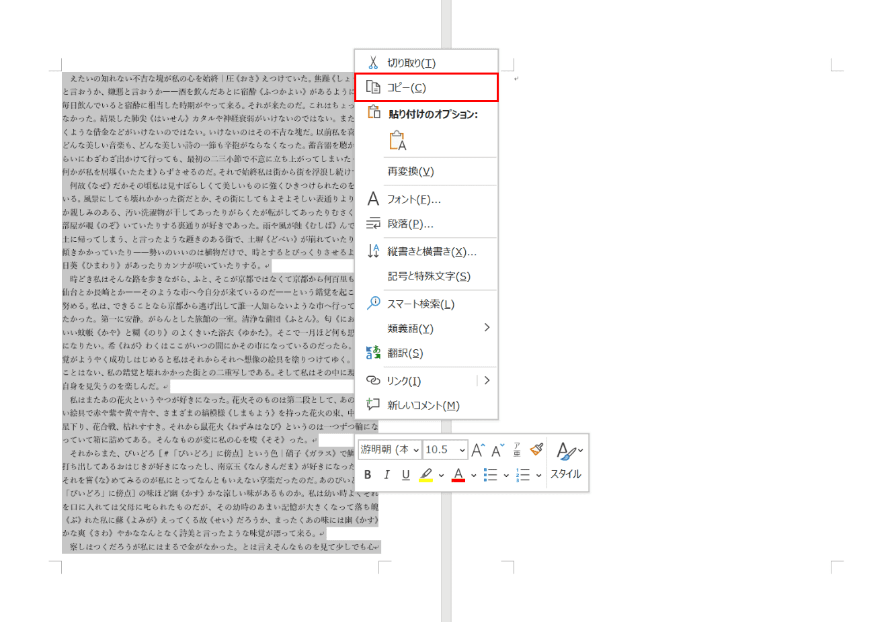The width and height of the screenshot is (892, 622).
Task: Click the Link chain icon
Action: (373, 380)
